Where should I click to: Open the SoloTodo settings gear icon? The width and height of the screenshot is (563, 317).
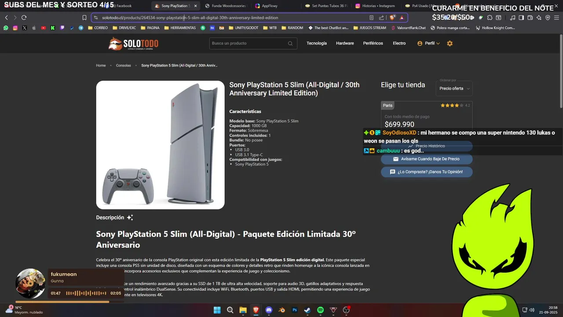(x=450, y=43)
